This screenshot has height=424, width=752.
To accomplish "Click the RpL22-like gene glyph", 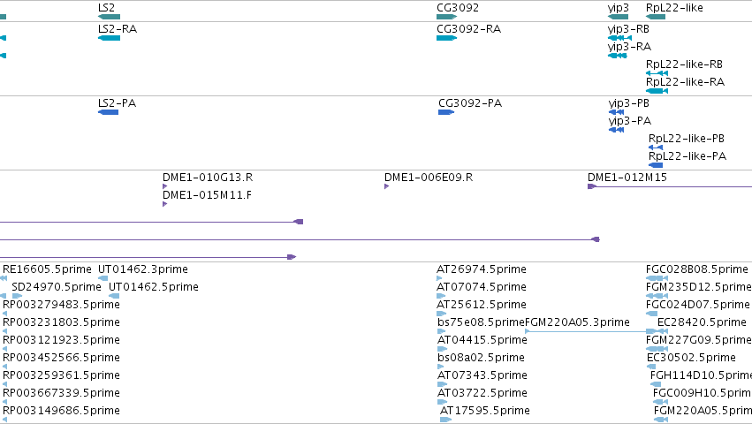I will click(656, 17).
